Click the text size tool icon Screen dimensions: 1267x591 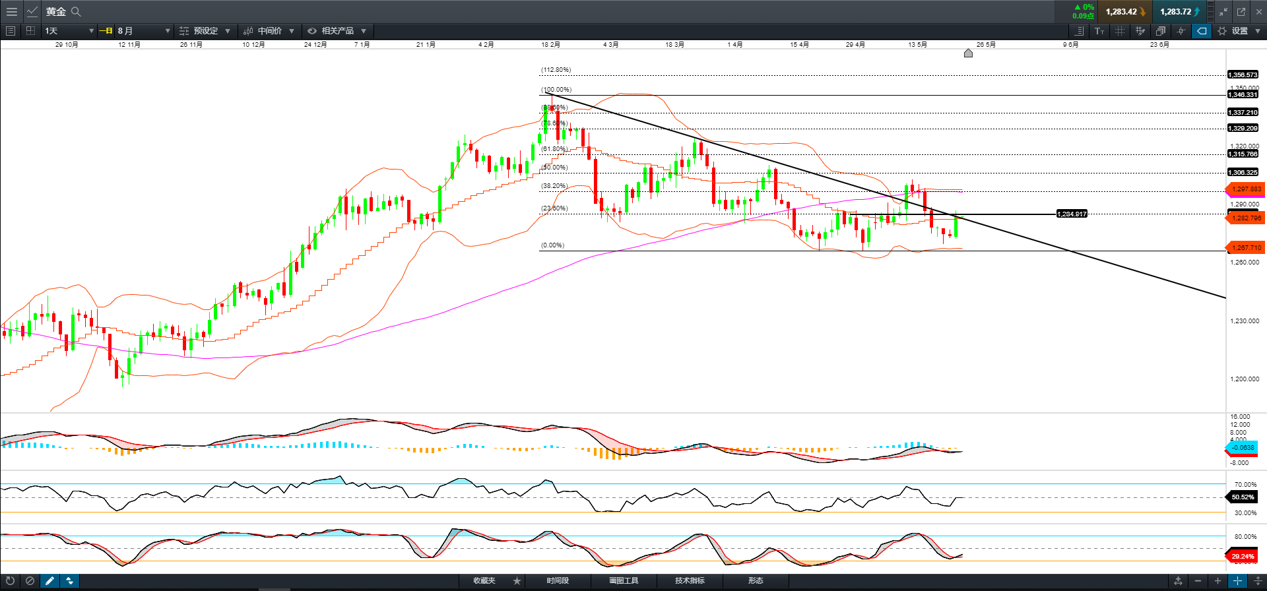tap(1099, 31)
